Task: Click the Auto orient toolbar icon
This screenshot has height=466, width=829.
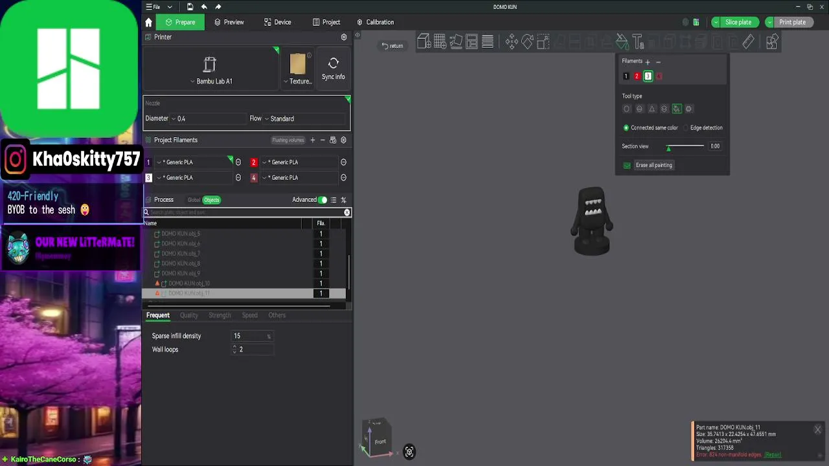Action: (456, 42)
